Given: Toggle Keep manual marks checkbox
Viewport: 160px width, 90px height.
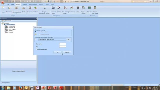Looking at the screenshot, I should click(36, 49).
